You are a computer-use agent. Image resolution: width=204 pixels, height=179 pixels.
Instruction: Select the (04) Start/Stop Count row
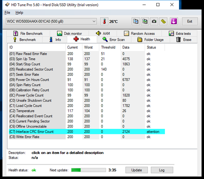87,64
